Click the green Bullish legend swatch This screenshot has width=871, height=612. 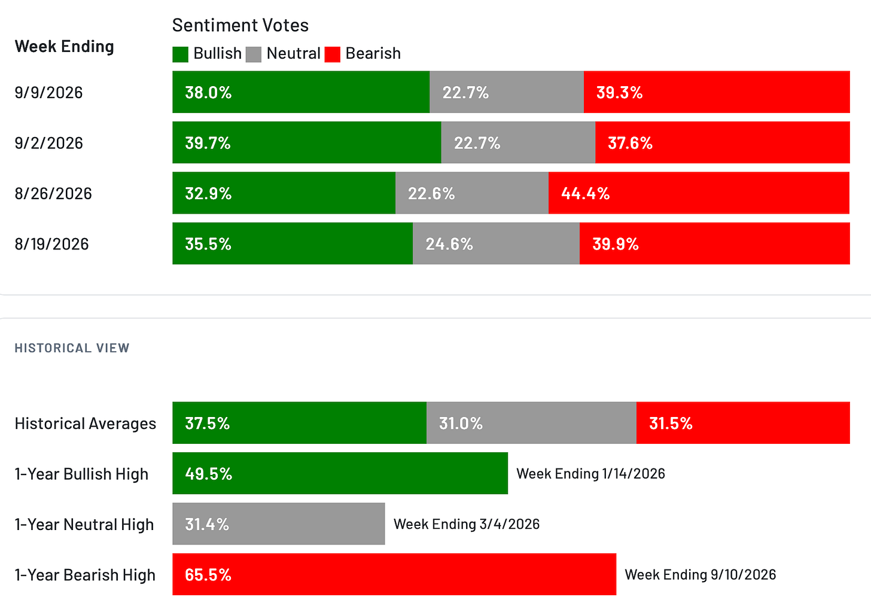181,54
